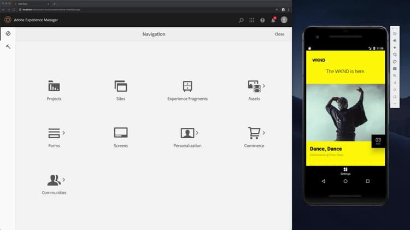
Task: Open the Projects console
Action: [54, 91]
